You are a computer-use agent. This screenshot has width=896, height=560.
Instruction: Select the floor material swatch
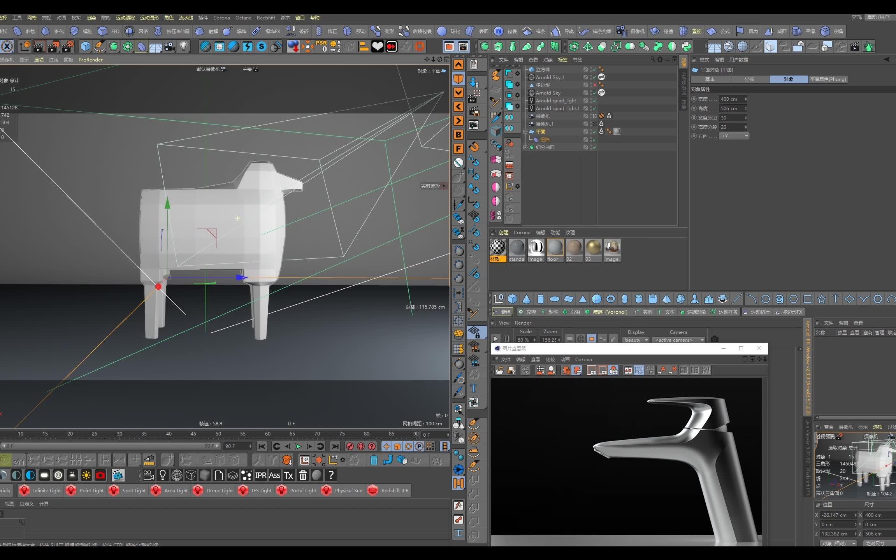(x=555, y=250)
